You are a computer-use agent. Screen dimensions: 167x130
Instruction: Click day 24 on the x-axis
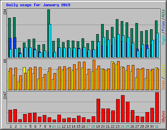(122, 126)
